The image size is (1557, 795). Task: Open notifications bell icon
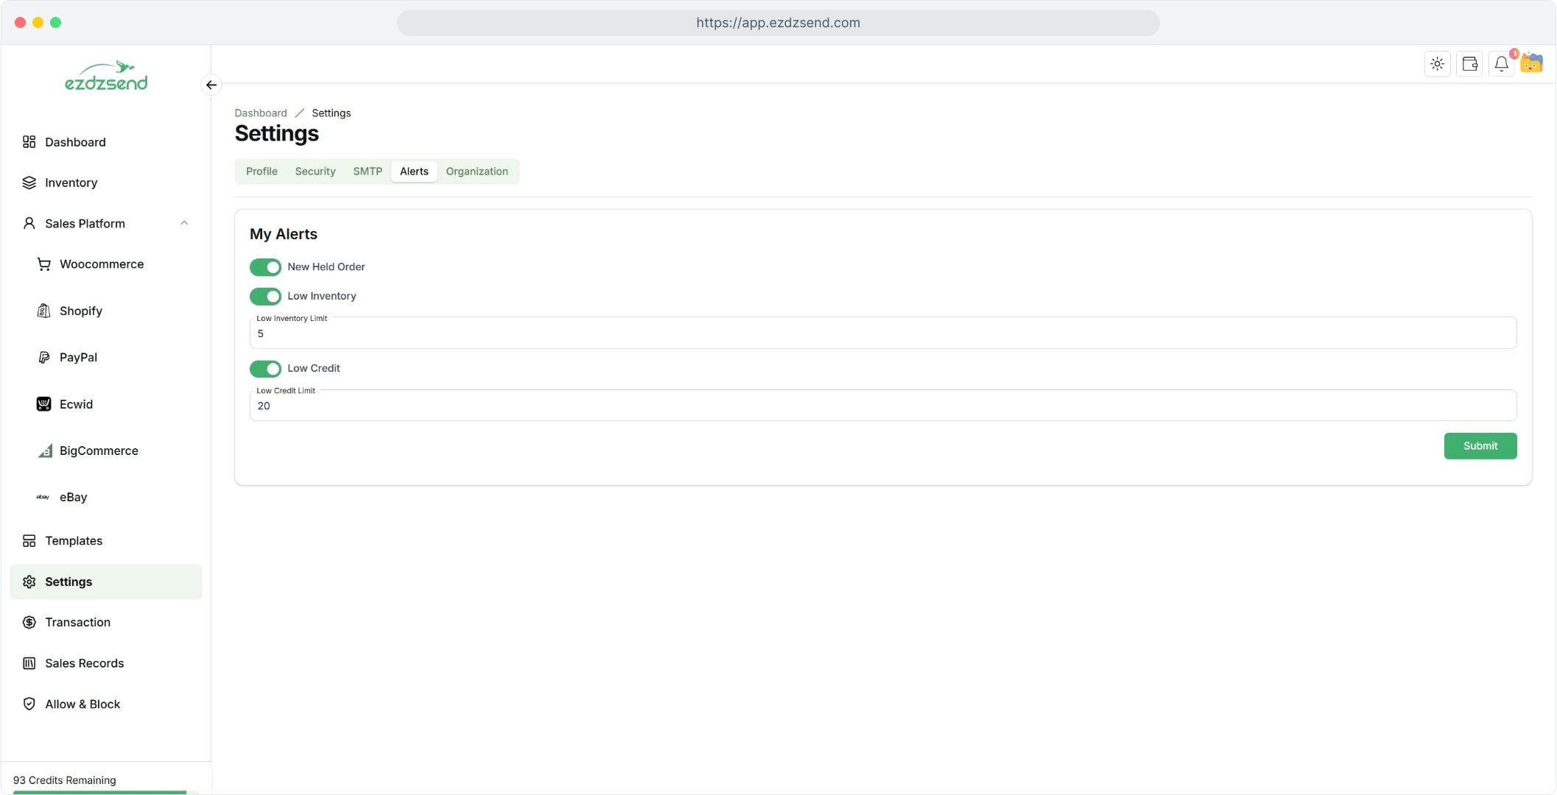(x=1501, y=64)
